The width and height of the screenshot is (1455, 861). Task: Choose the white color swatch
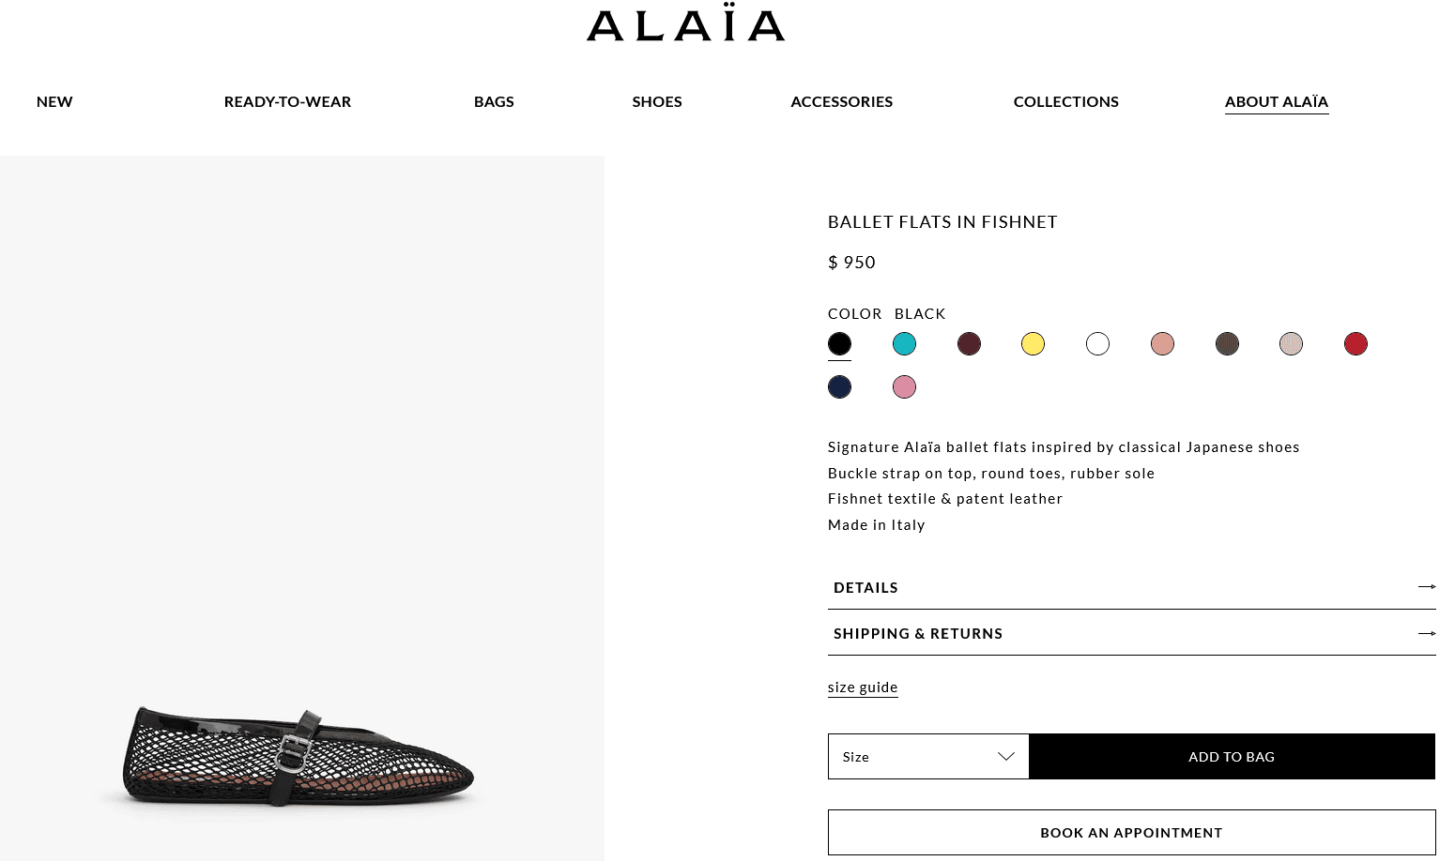pyautogui.click(x=1097, y=344)
